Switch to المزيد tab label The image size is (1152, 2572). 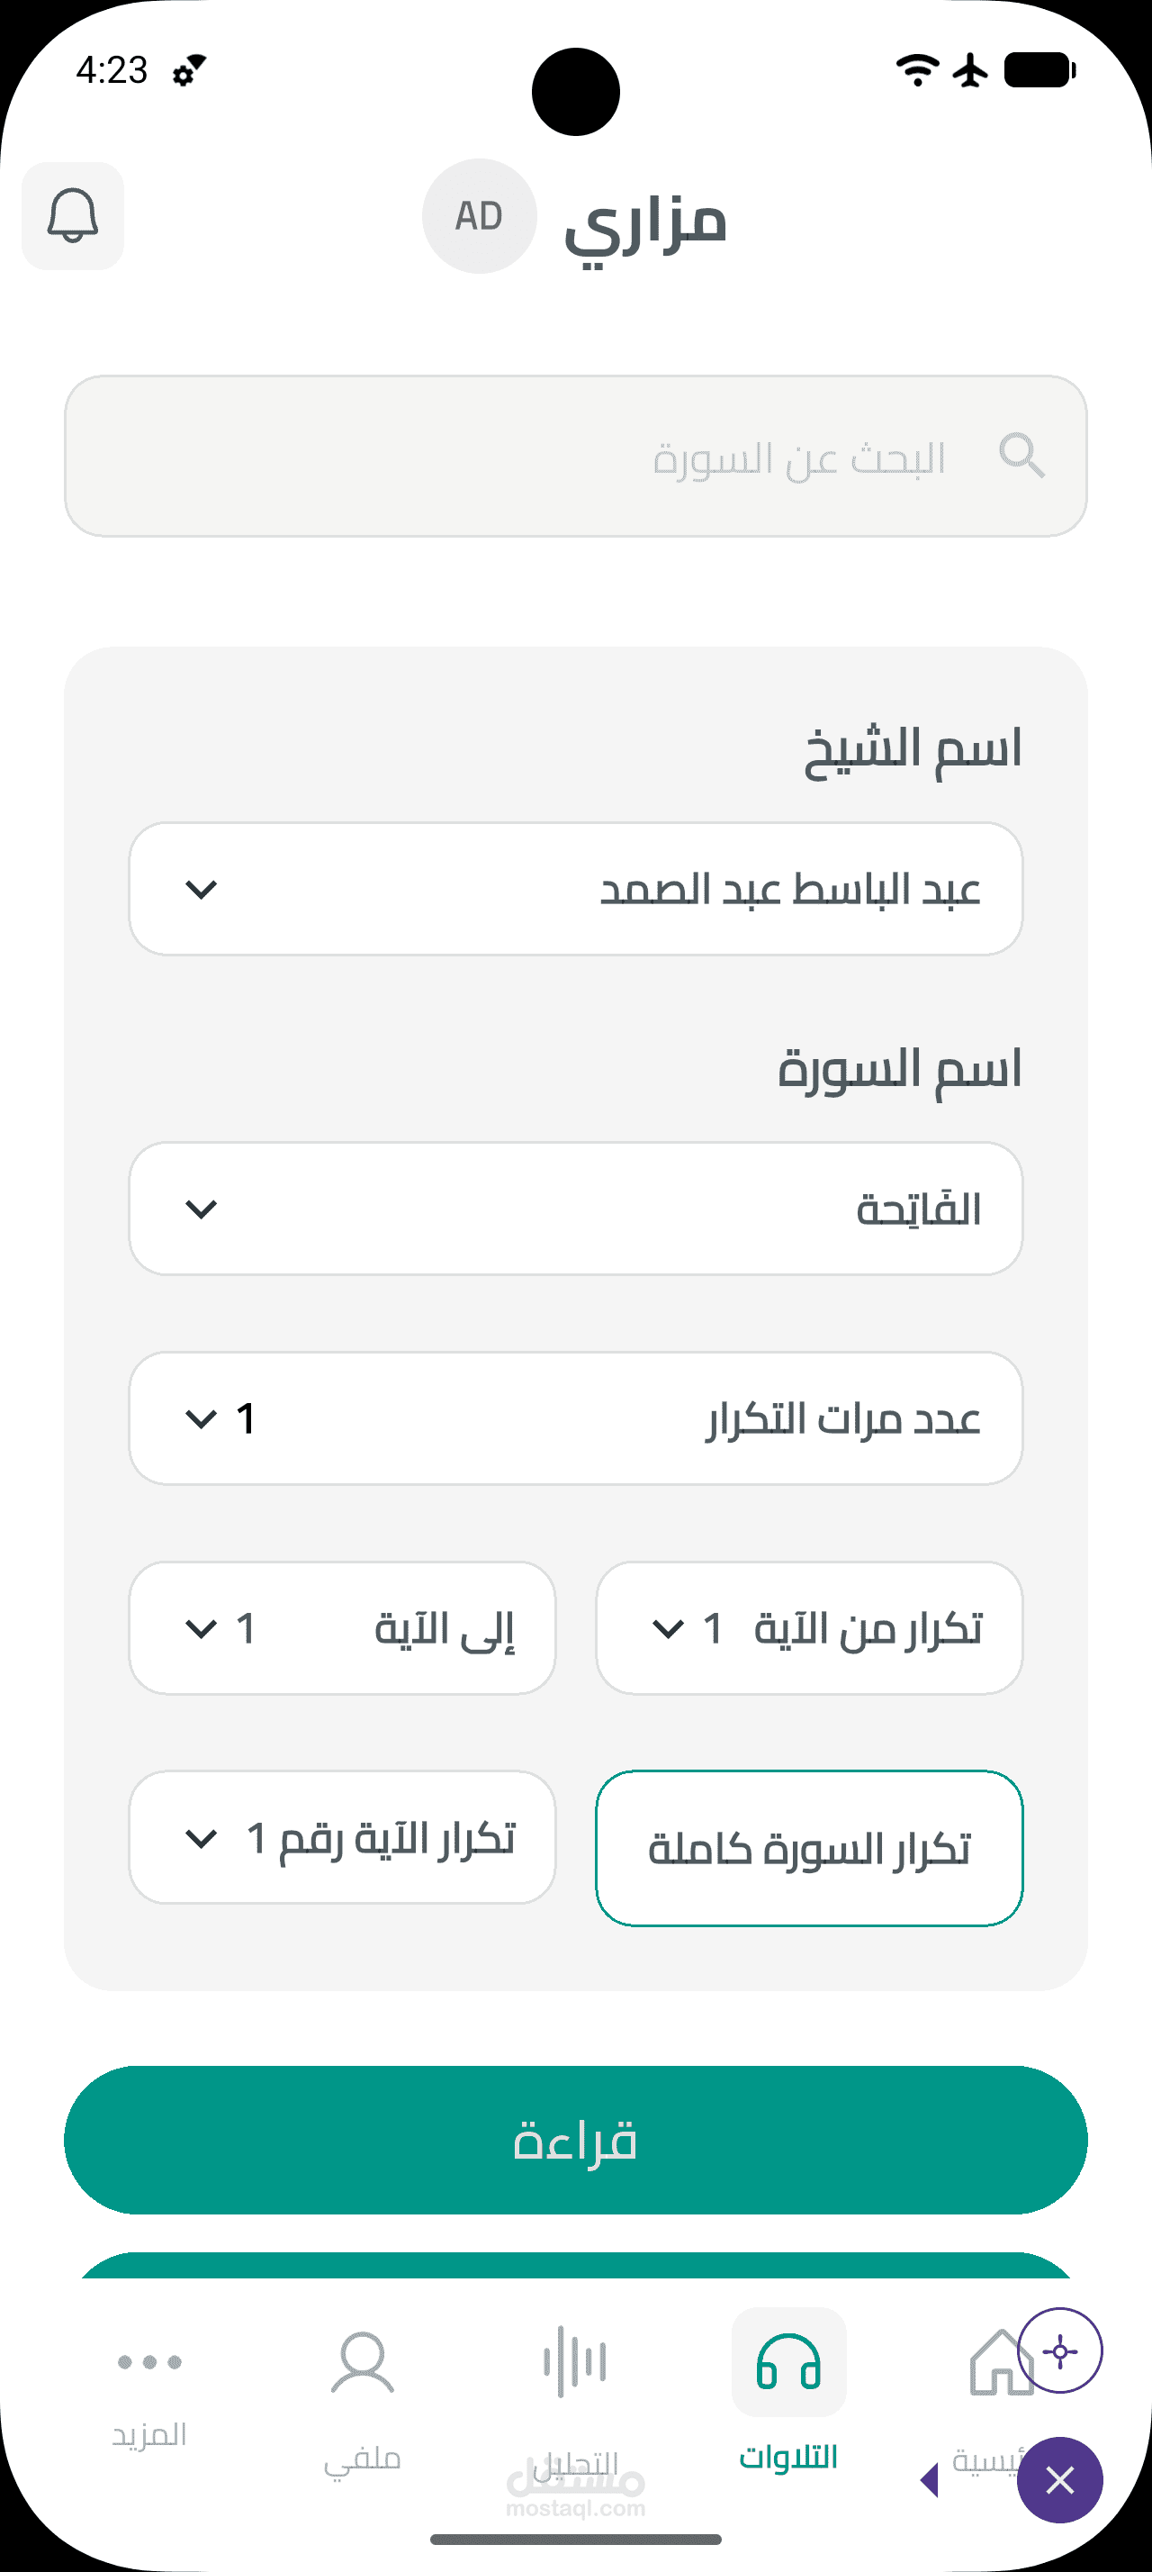click(149, 2435)
